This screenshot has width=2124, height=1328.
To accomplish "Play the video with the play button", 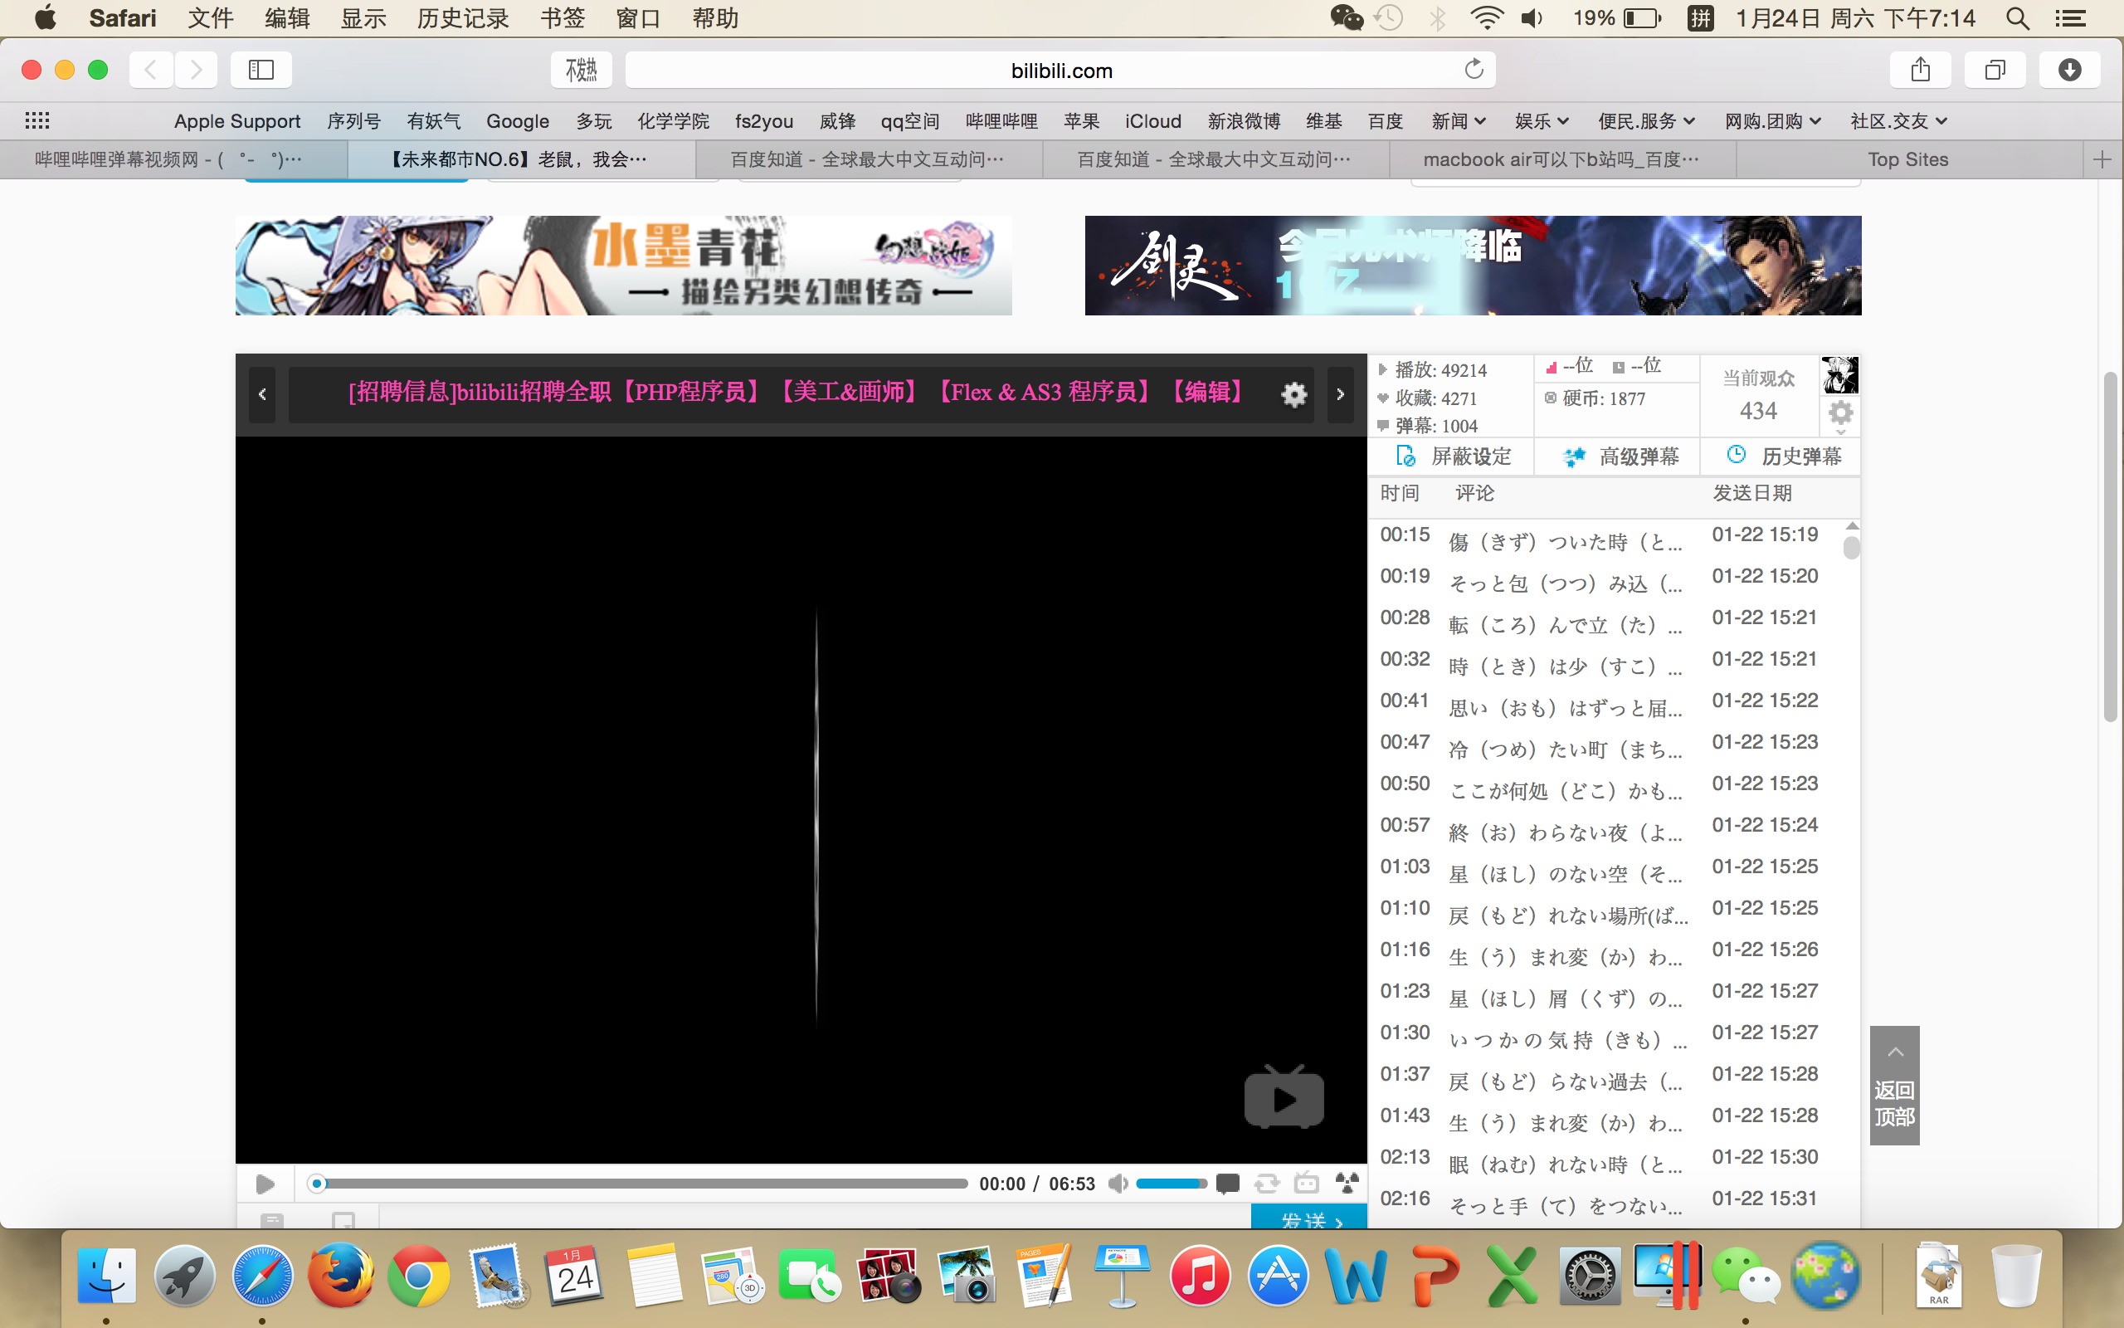I will click(x=264, y=1184).
